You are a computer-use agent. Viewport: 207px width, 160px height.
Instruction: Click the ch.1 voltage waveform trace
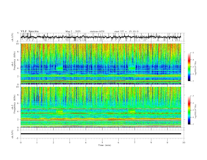tap(101, 37)
